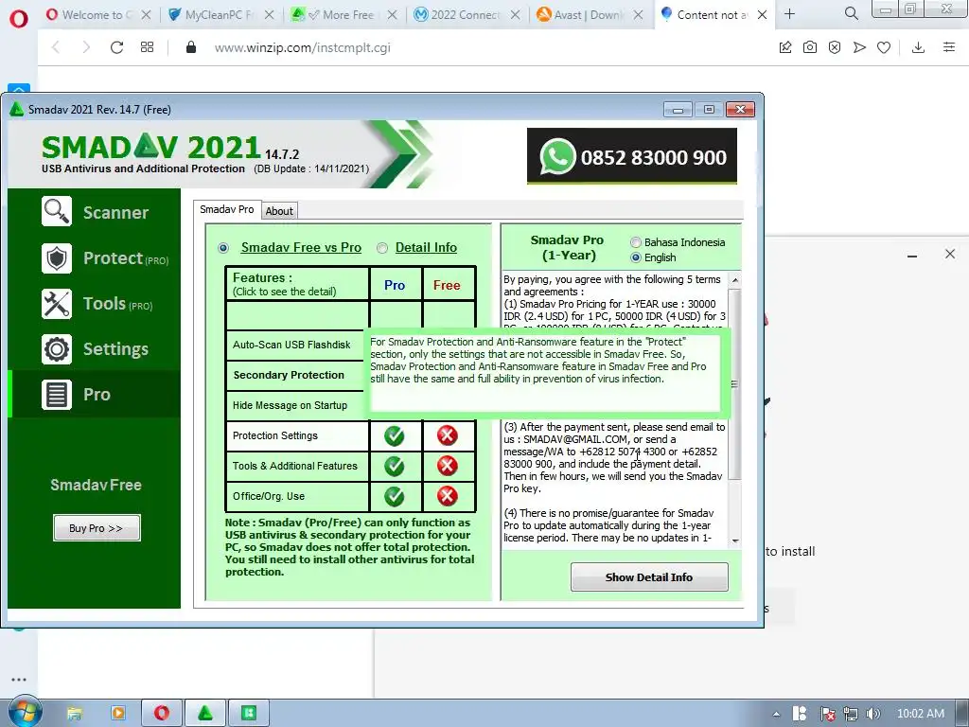
Task: Click the Opera menu logo
Action: click(19, 19)
